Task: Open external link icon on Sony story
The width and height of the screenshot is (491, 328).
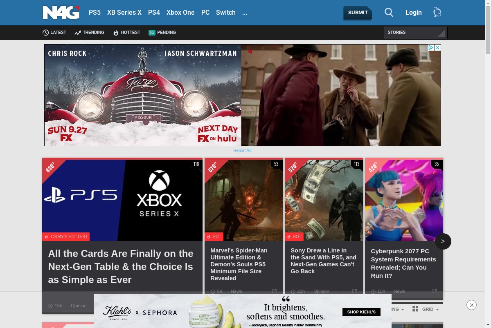Action: click(354, 291)
